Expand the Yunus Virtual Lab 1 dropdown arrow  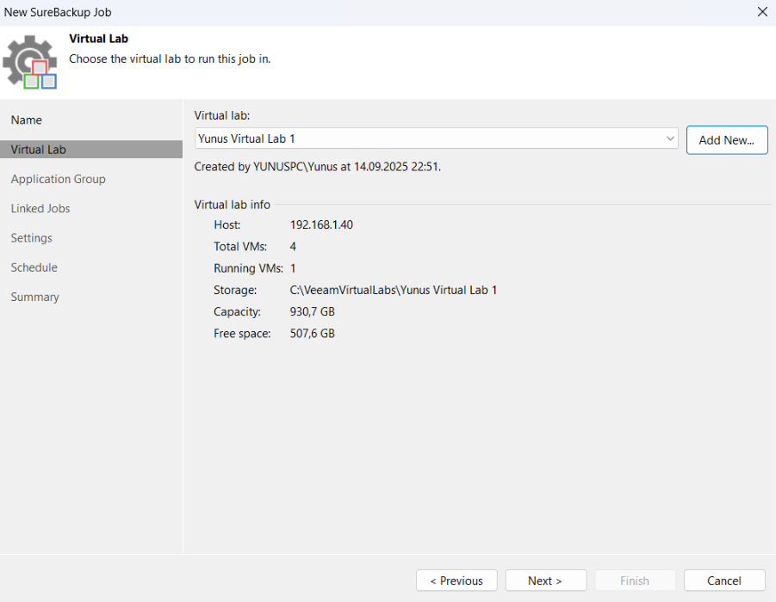(x=670, y=138)
